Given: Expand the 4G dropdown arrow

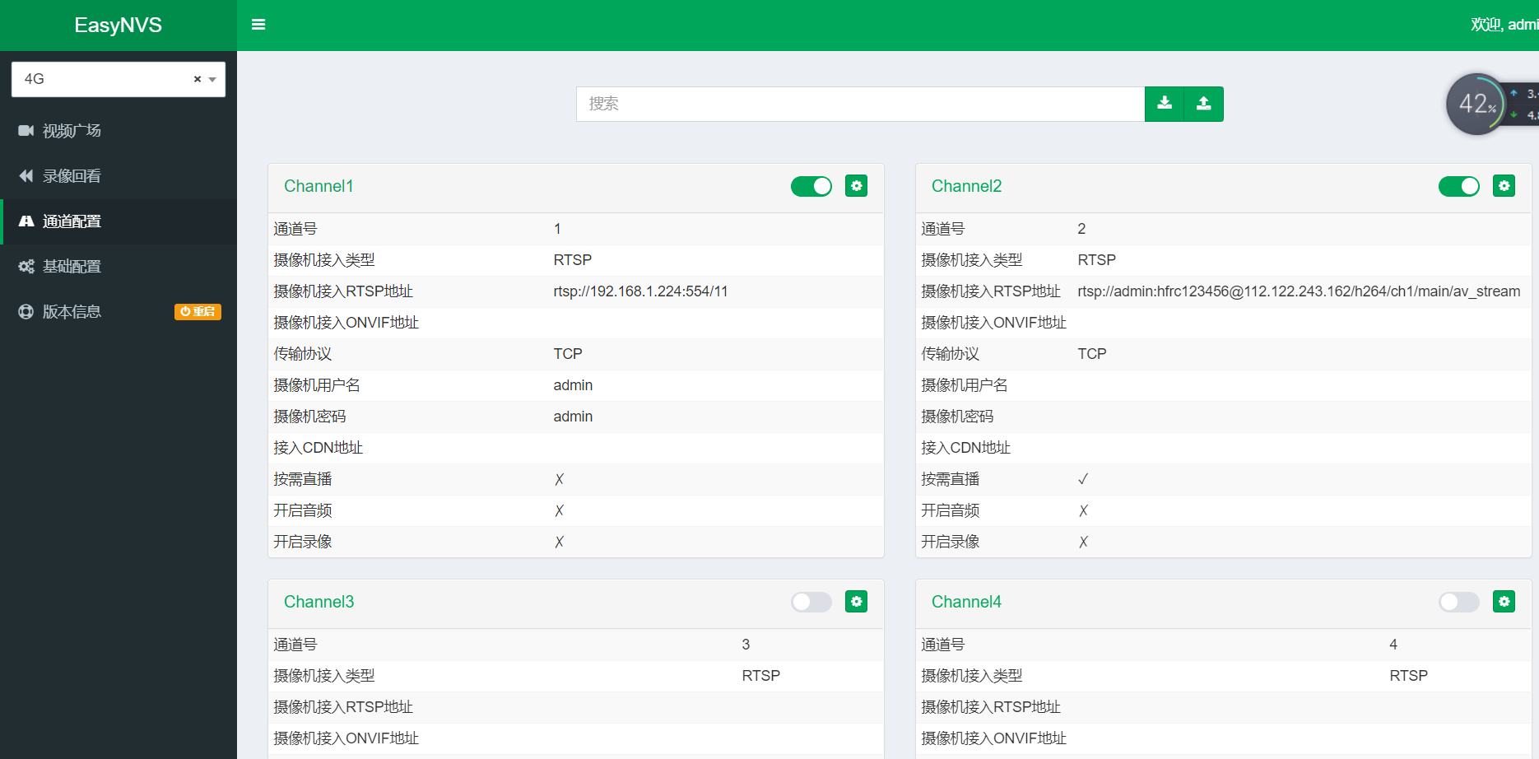Looking at the screenshot, I should click(212, 80).
